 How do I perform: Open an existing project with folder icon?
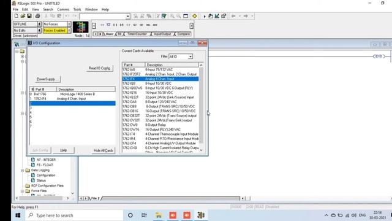[23, 16]
